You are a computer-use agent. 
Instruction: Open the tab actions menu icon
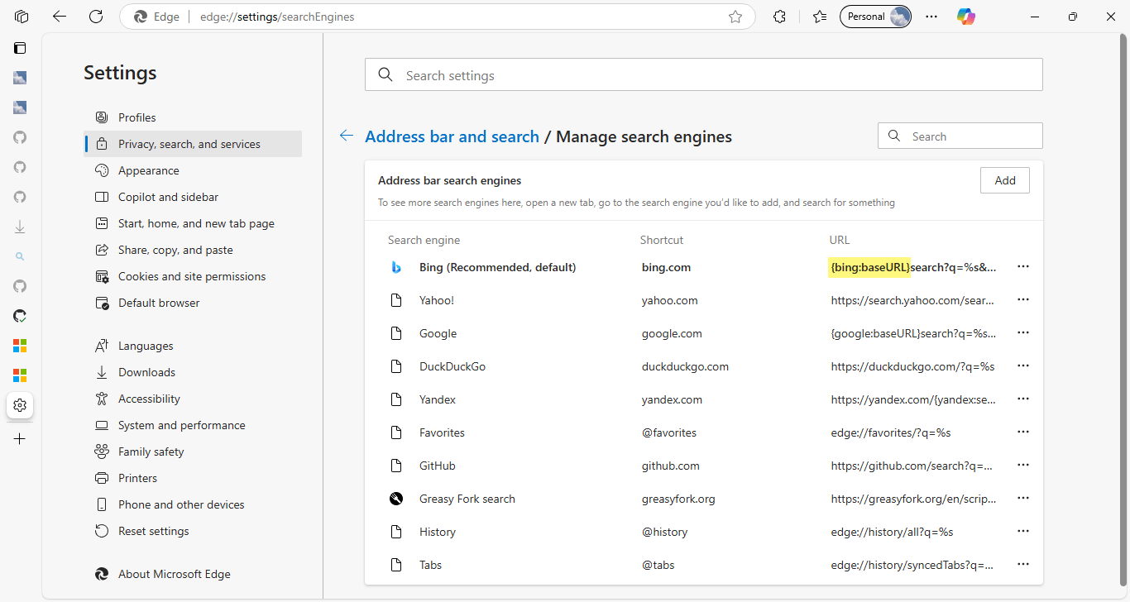pyautogui.click(x=22, y=17)
